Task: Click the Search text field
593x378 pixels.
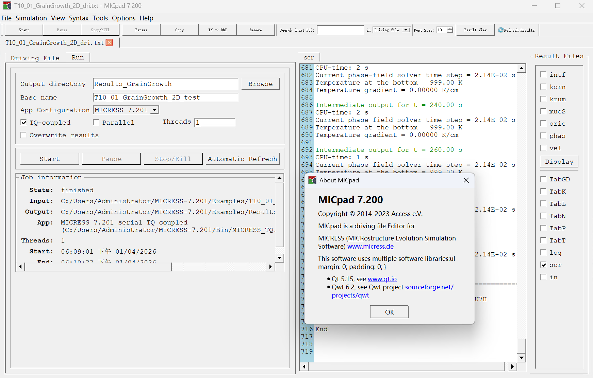Action: [340, 30]
